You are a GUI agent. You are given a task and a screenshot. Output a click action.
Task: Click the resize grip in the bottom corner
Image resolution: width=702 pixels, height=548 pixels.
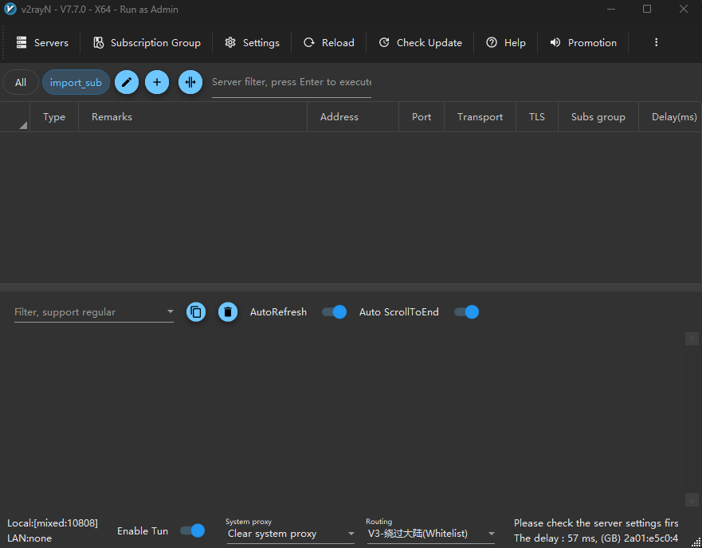[x=696, y=542]
